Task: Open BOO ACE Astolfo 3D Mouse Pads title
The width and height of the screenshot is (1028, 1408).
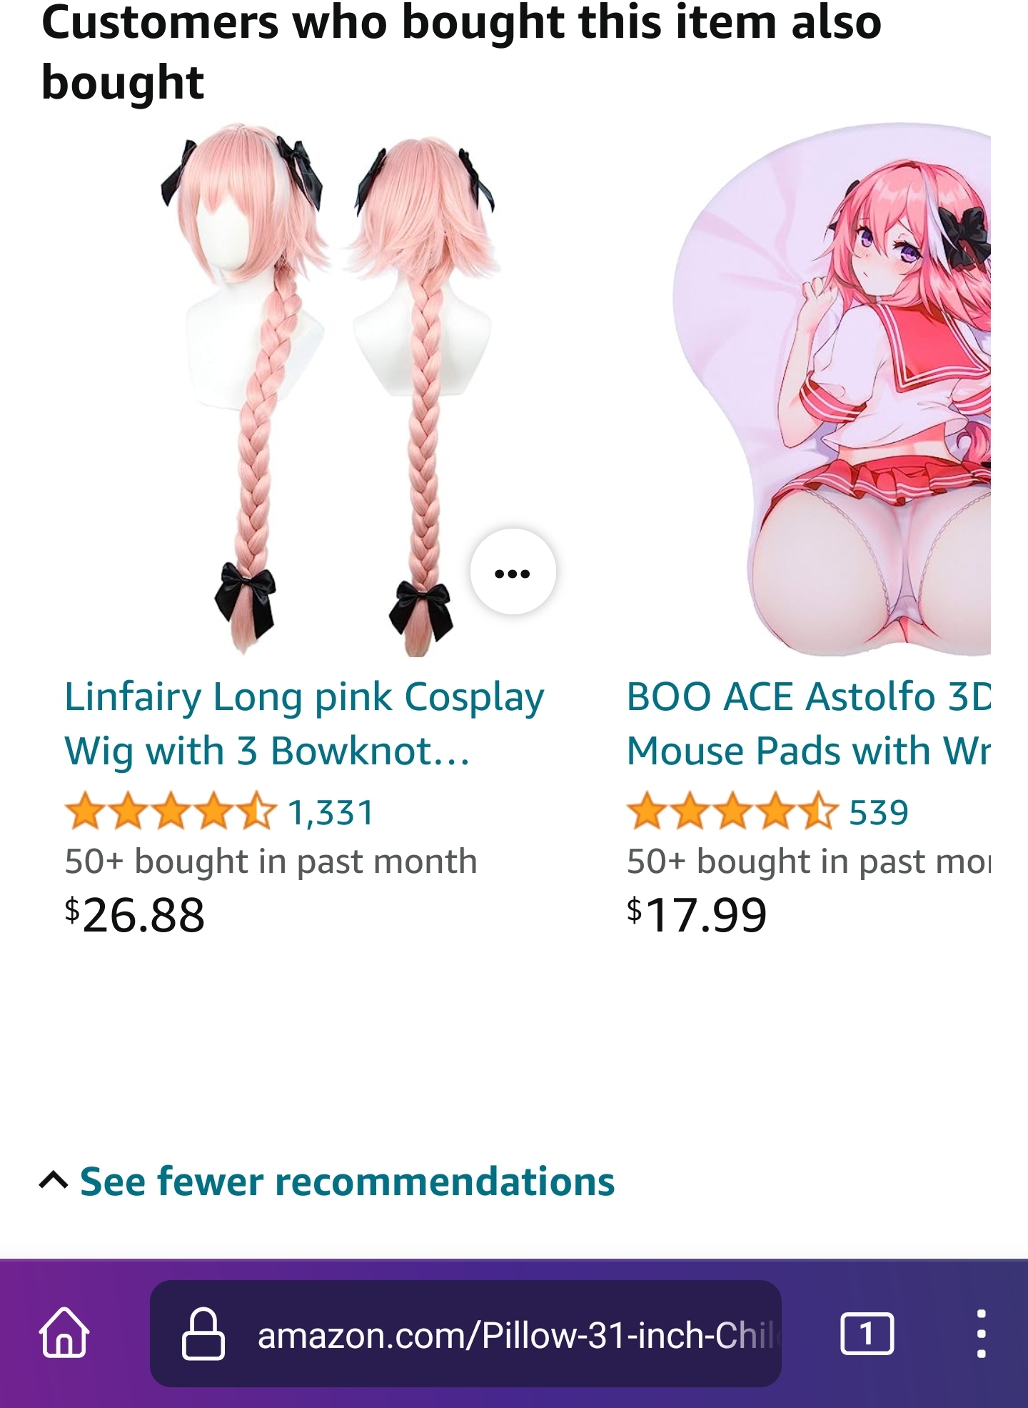Action: tap(808, 724)
